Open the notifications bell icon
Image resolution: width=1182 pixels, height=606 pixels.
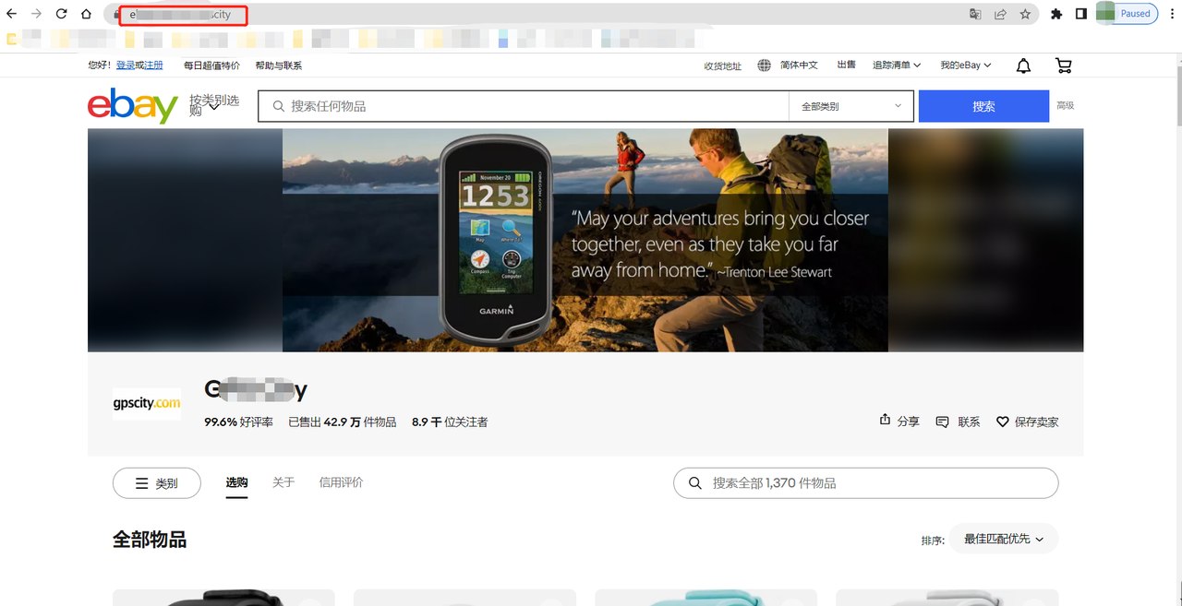[x=1023, y=65]
